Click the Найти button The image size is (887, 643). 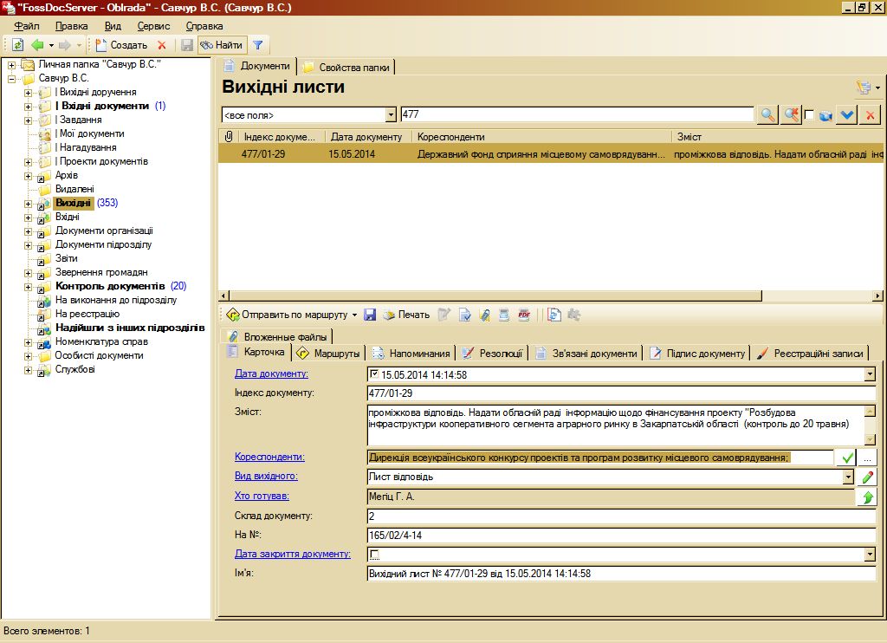click(222, 45)
